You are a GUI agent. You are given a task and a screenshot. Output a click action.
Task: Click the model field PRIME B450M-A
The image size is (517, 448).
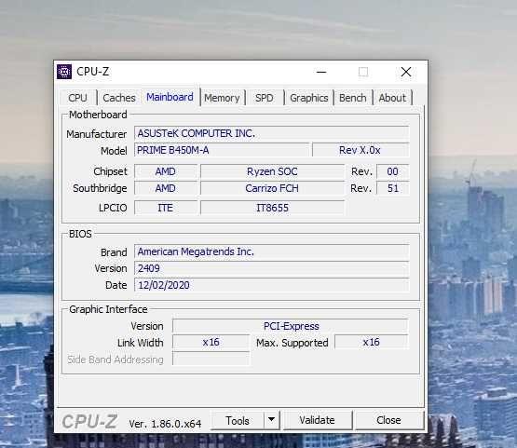pos(222,150)
